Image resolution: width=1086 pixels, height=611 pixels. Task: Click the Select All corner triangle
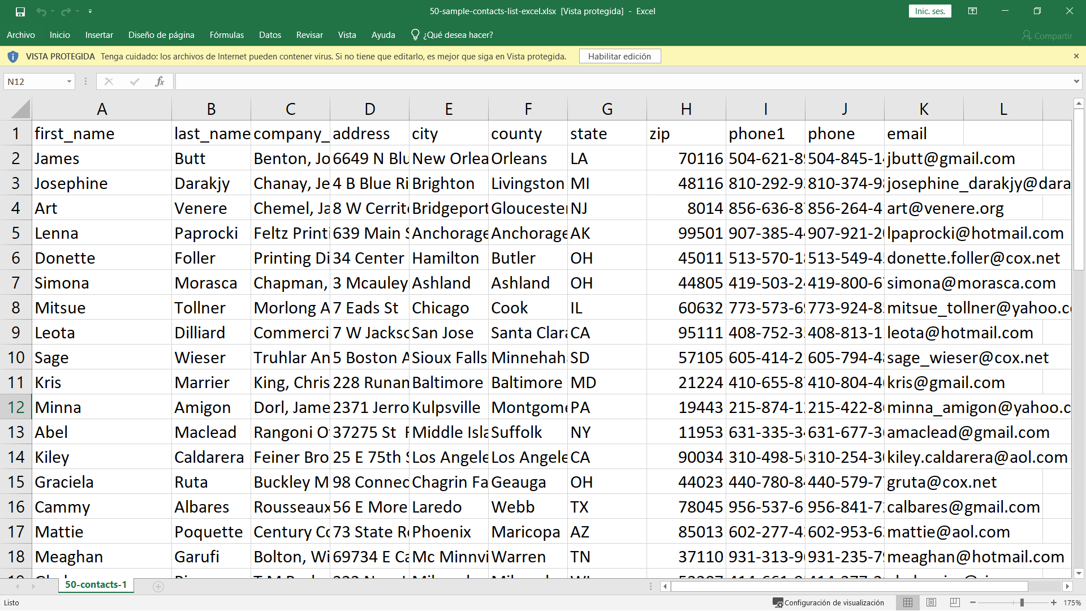[20, 109]
